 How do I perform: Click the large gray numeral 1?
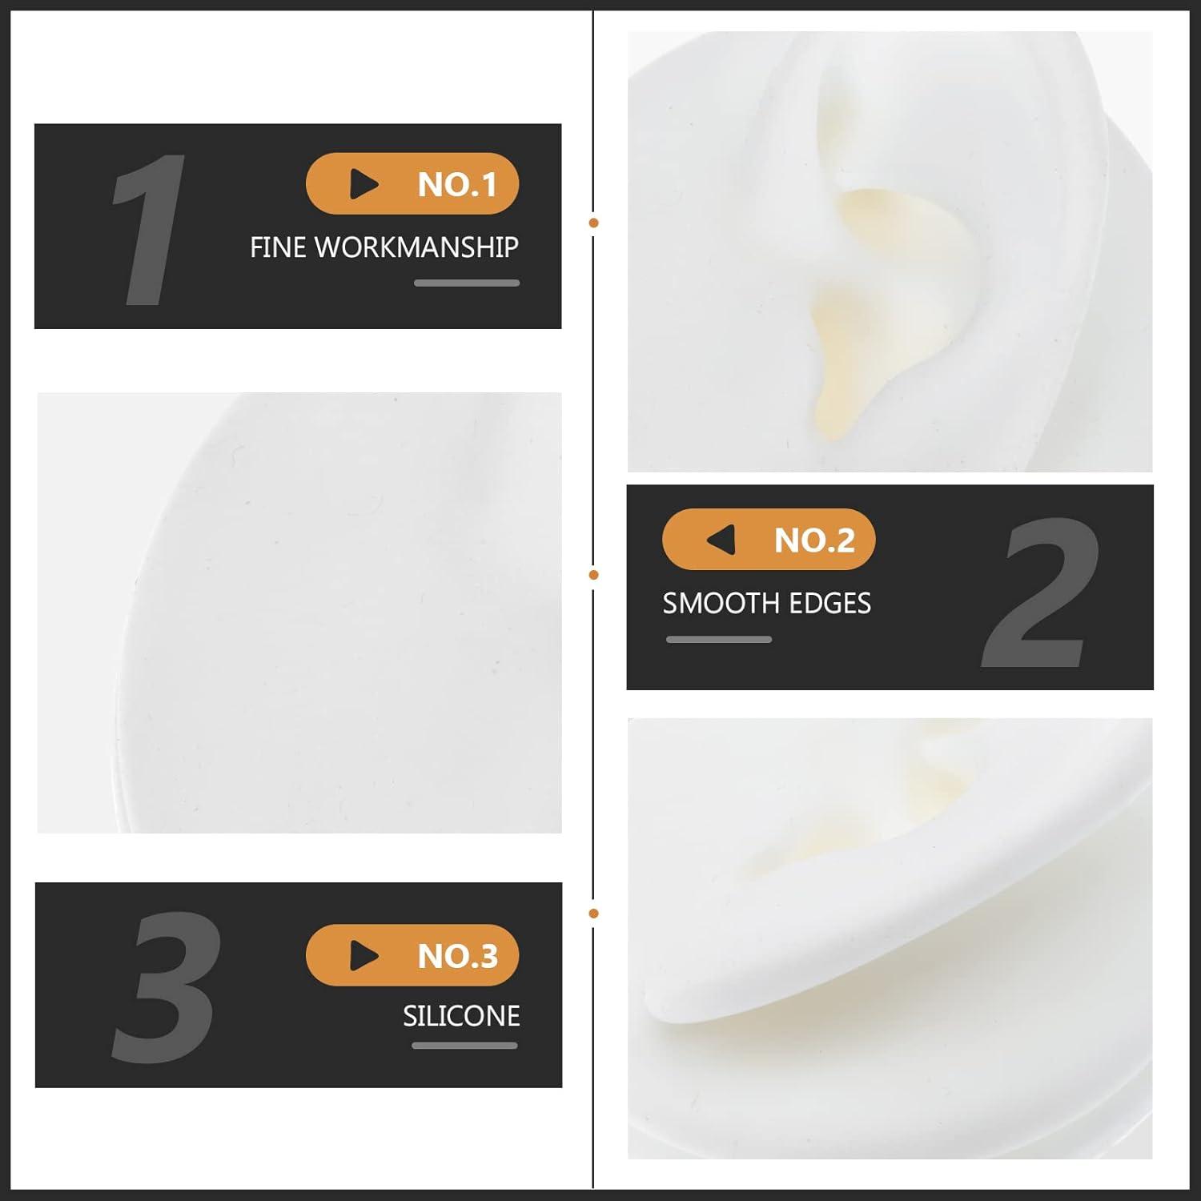[149, 229]
